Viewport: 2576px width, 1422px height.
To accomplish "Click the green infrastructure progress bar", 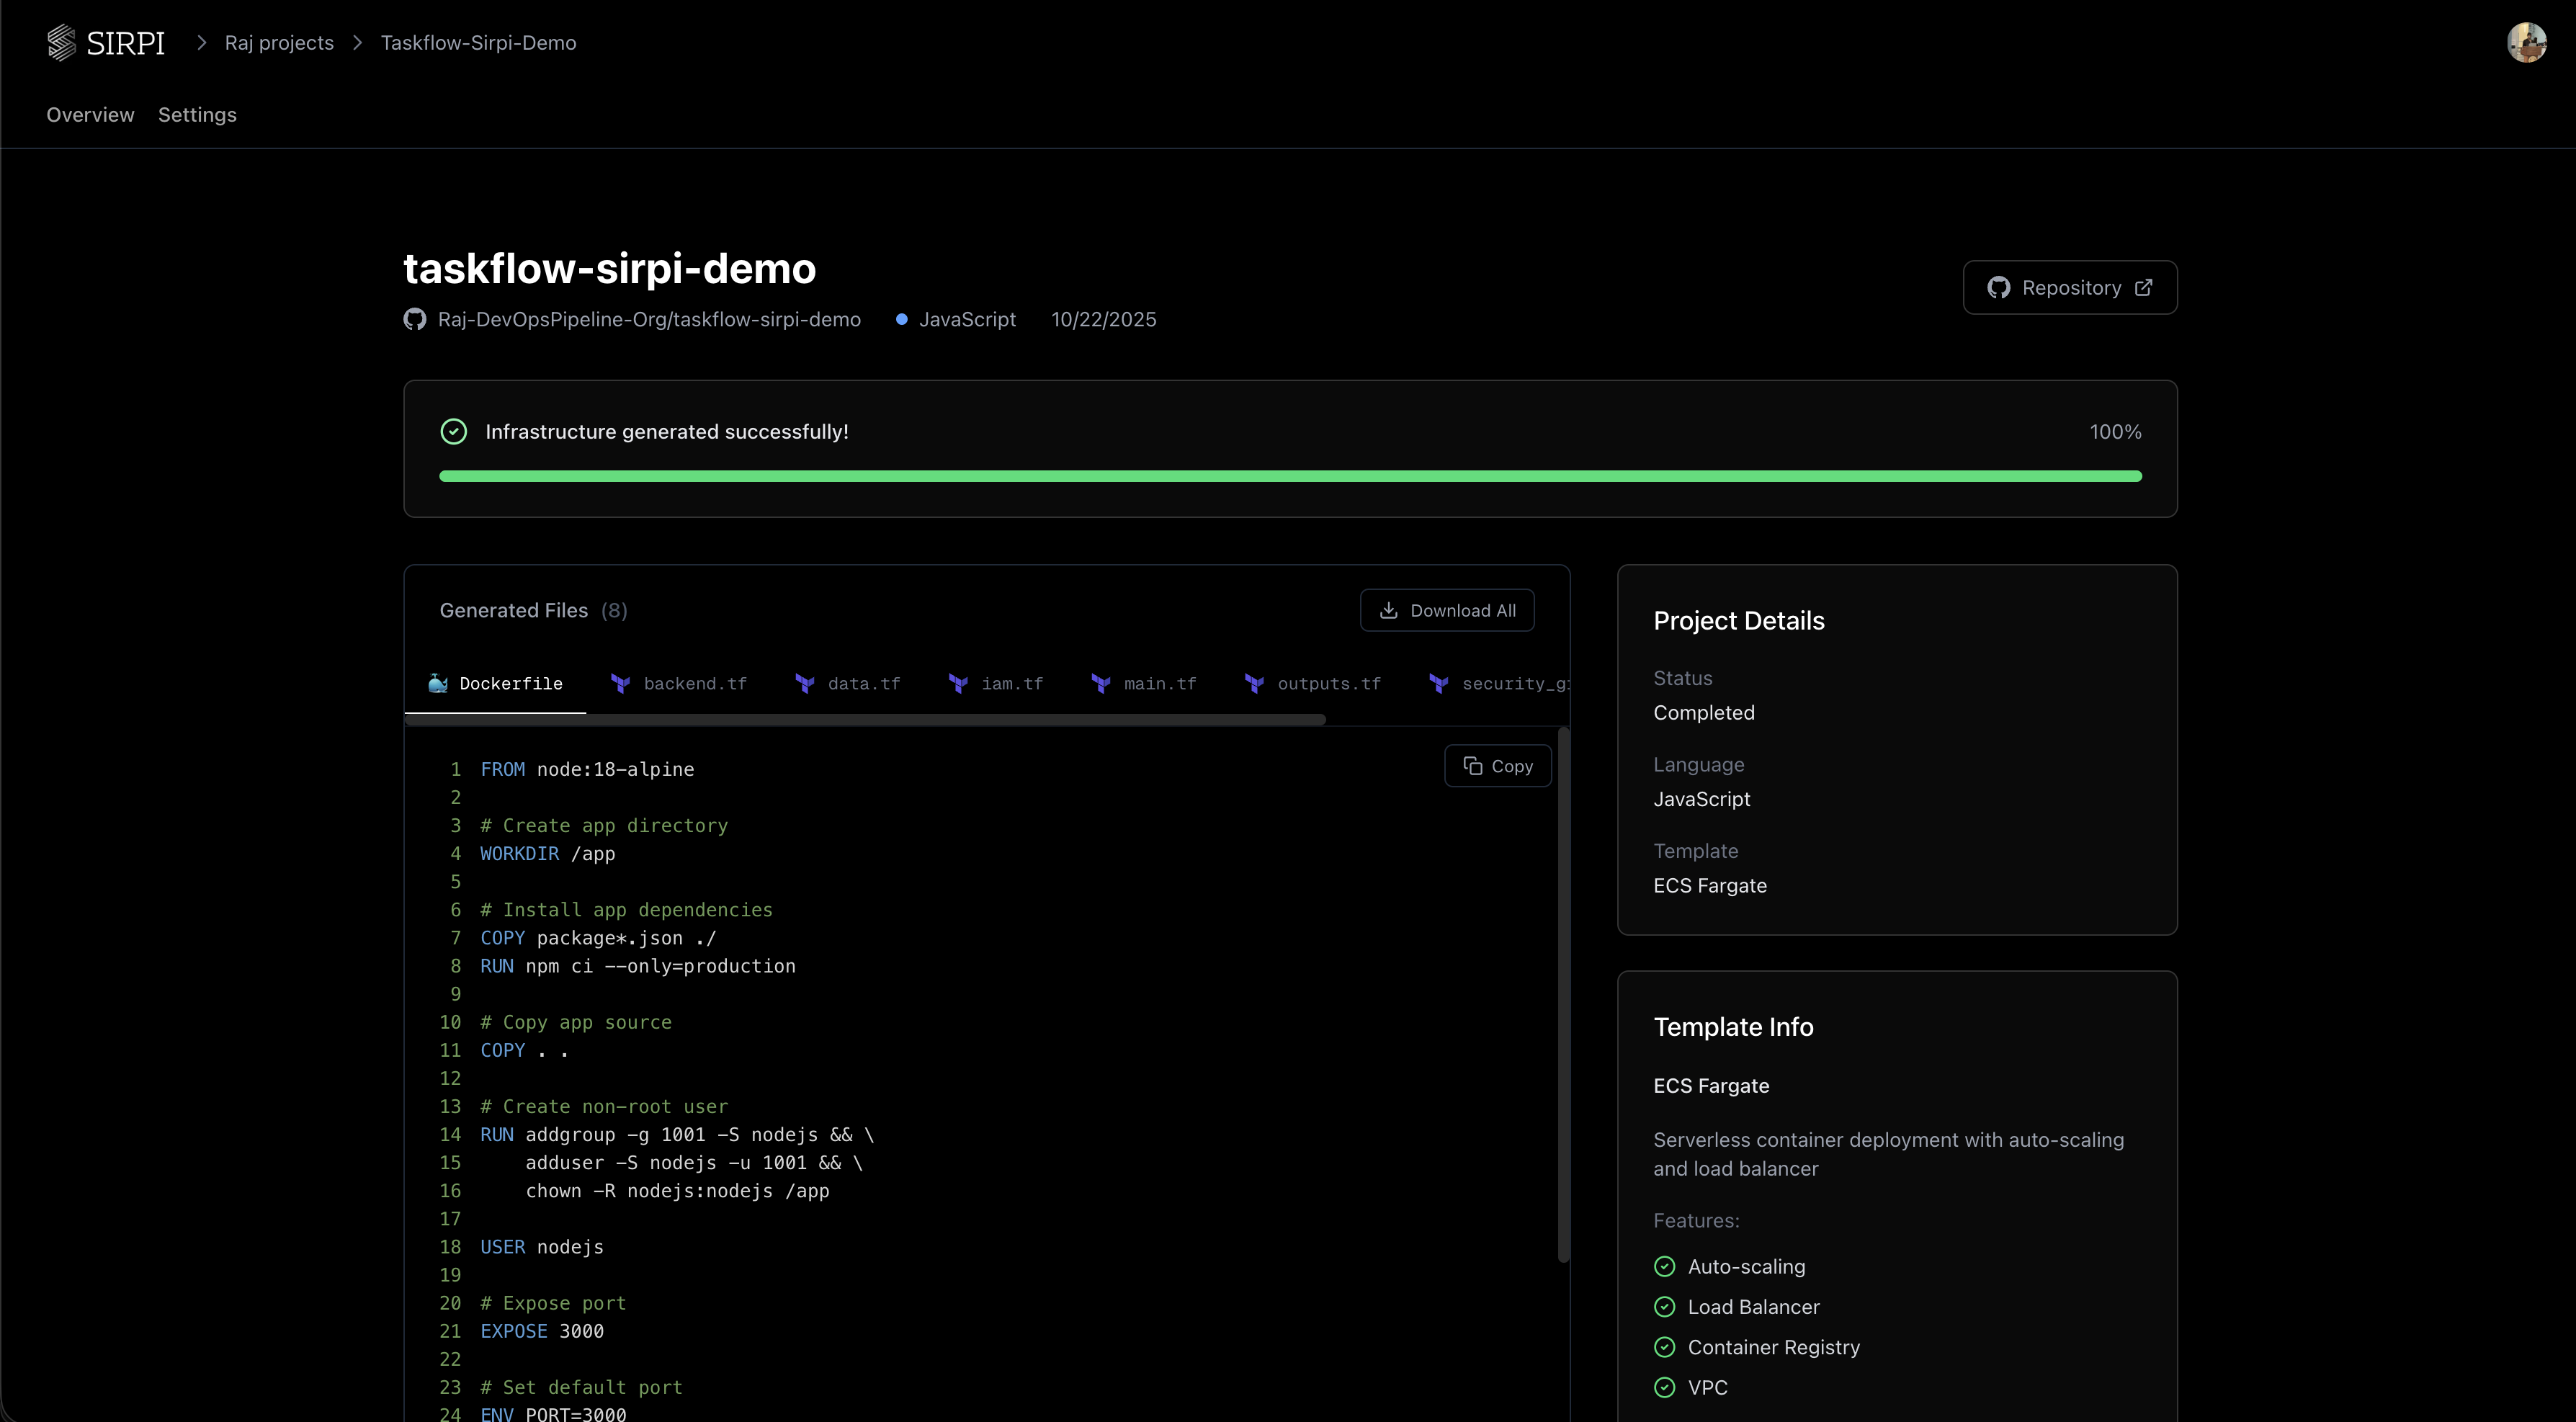I will [x=1290, y=477].
